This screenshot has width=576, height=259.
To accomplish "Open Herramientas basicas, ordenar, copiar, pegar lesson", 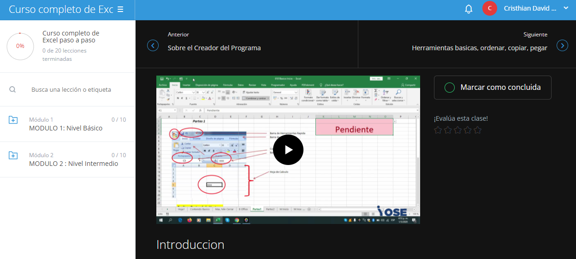I will point(479,48).
